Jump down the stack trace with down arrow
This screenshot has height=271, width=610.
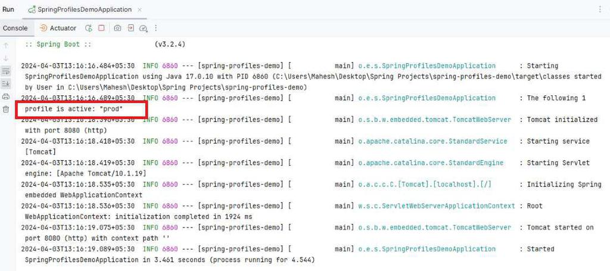point(6,58)
